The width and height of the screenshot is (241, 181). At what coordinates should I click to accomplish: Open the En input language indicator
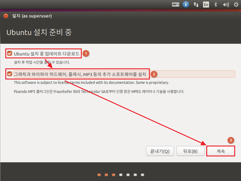(206, 5)
